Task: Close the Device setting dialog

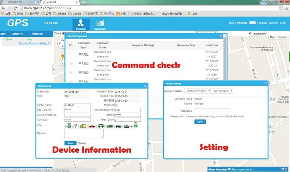Action: 266,83
